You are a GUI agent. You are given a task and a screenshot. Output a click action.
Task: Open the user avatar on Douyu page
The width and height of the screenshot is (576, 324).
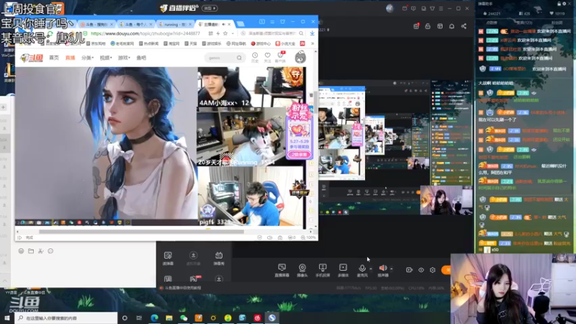pos(300,58)
